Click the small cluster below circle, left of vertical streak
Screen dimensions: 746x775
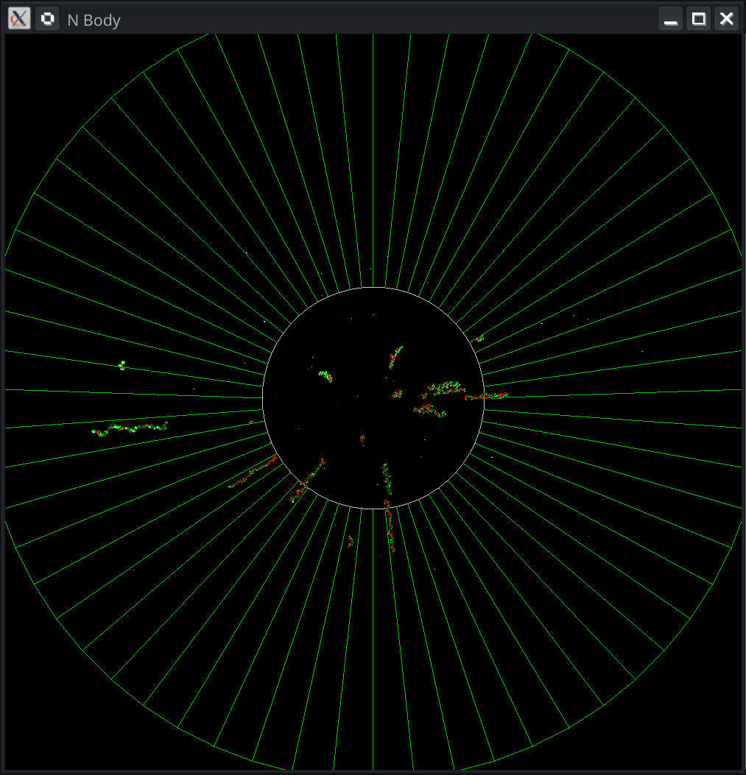coord(351,542)
